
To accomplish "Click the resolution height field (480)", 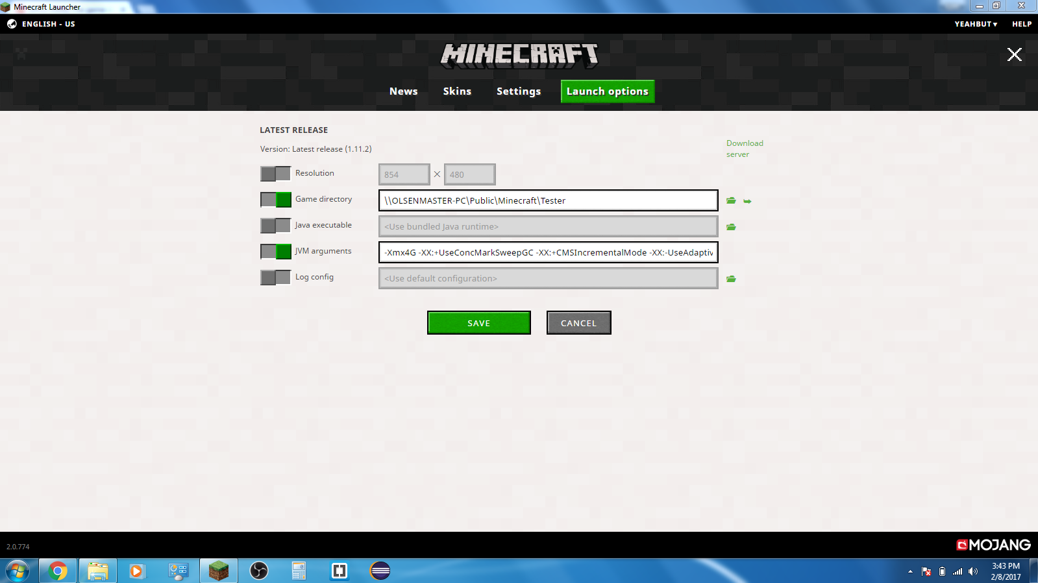I will (x=470, y=174).
